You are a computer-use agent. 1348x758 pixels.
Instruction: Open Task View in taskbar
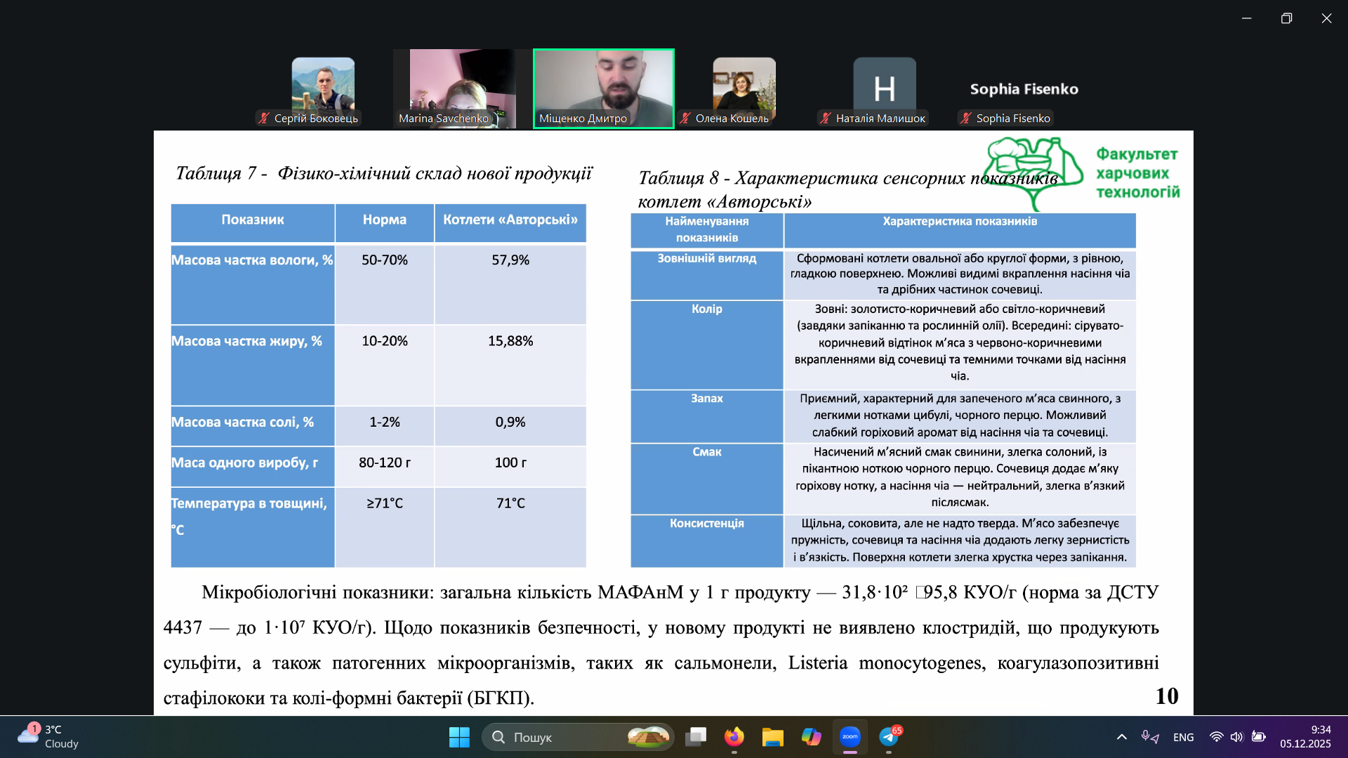coord(696,737)
